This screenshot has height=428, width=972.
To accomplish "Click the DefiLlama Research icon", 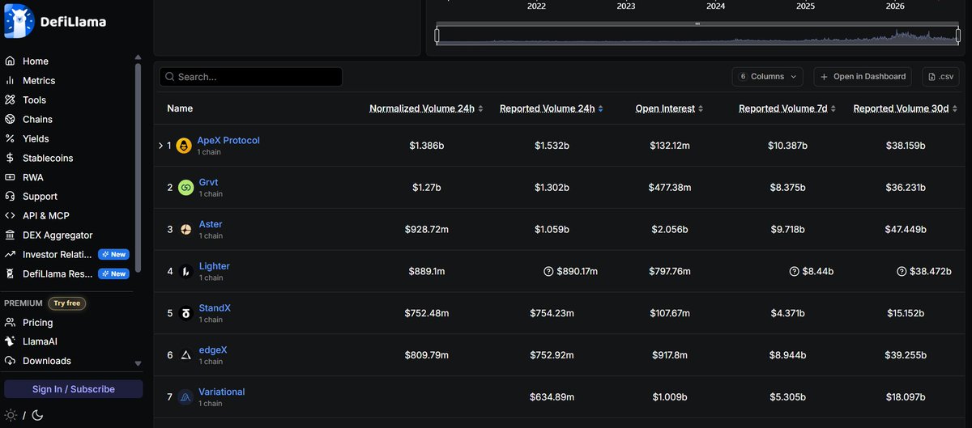I will pyautogui.click(x=11, y=274).
